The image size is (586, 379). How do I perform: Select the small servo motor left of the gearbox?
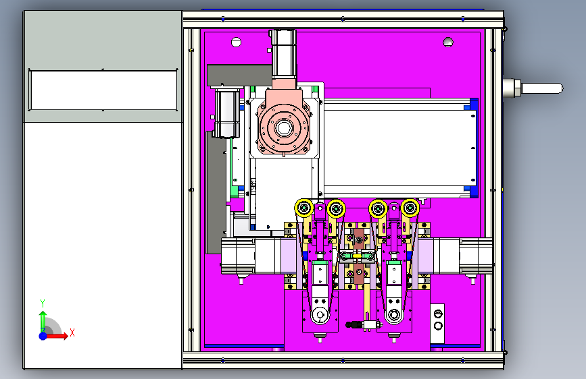(x=227, y=113)
